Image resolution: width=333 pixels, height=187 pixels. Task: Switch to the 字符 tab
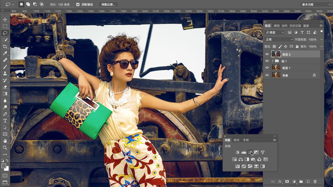click(246, 140)
